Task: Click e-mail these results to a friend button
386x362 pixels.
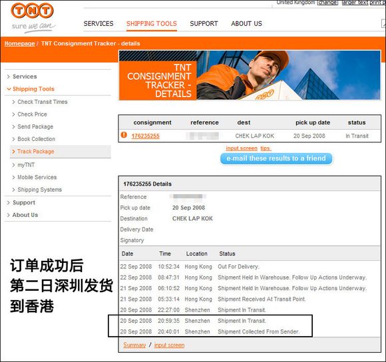Action: [276, 158]
